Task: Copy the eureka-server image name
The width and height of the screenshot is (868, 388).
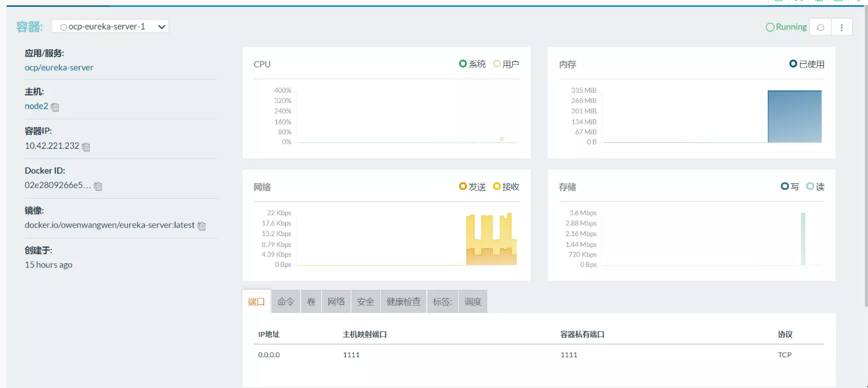Action: (201, 226)
